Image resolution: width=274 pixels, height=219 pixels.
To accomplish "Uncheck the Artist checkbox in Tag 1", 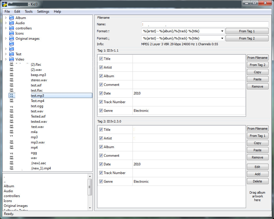I will click(101, 67).
